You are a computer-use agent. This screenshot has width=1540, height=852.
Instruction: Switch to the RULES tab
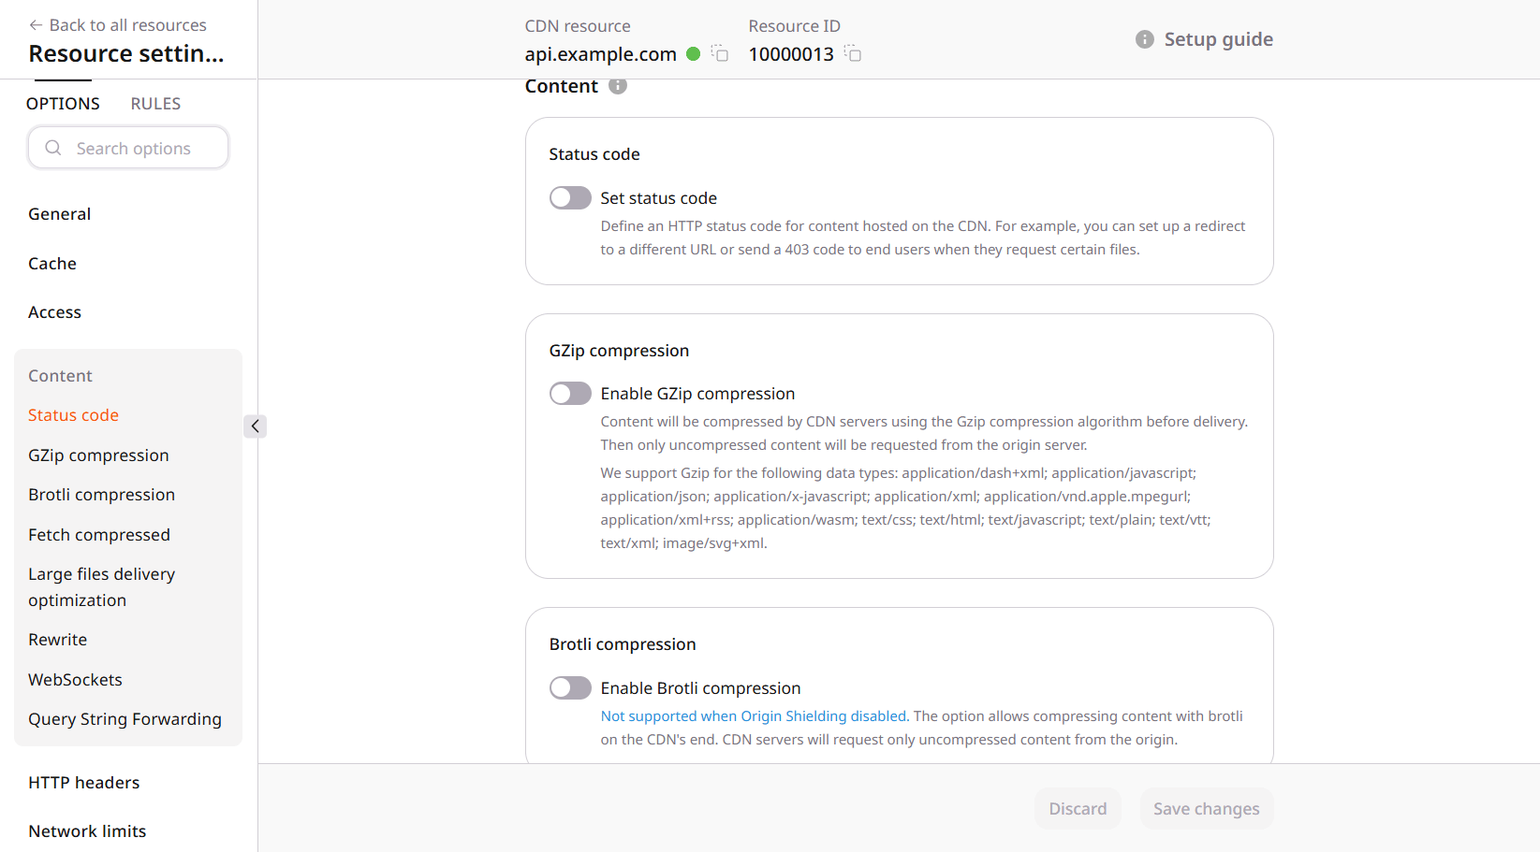pos(155,104)
